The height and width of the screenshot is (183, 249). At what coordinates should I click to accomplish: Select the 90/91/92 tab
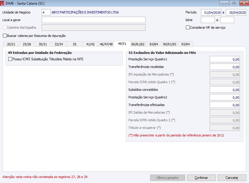tap(170, 44)
